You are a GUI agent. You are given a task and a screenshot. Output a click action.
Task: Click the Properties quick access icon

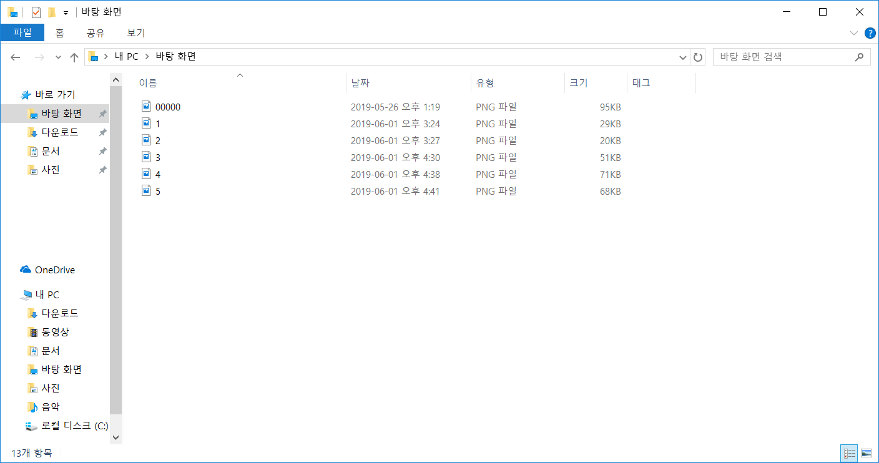pos(36,12)
